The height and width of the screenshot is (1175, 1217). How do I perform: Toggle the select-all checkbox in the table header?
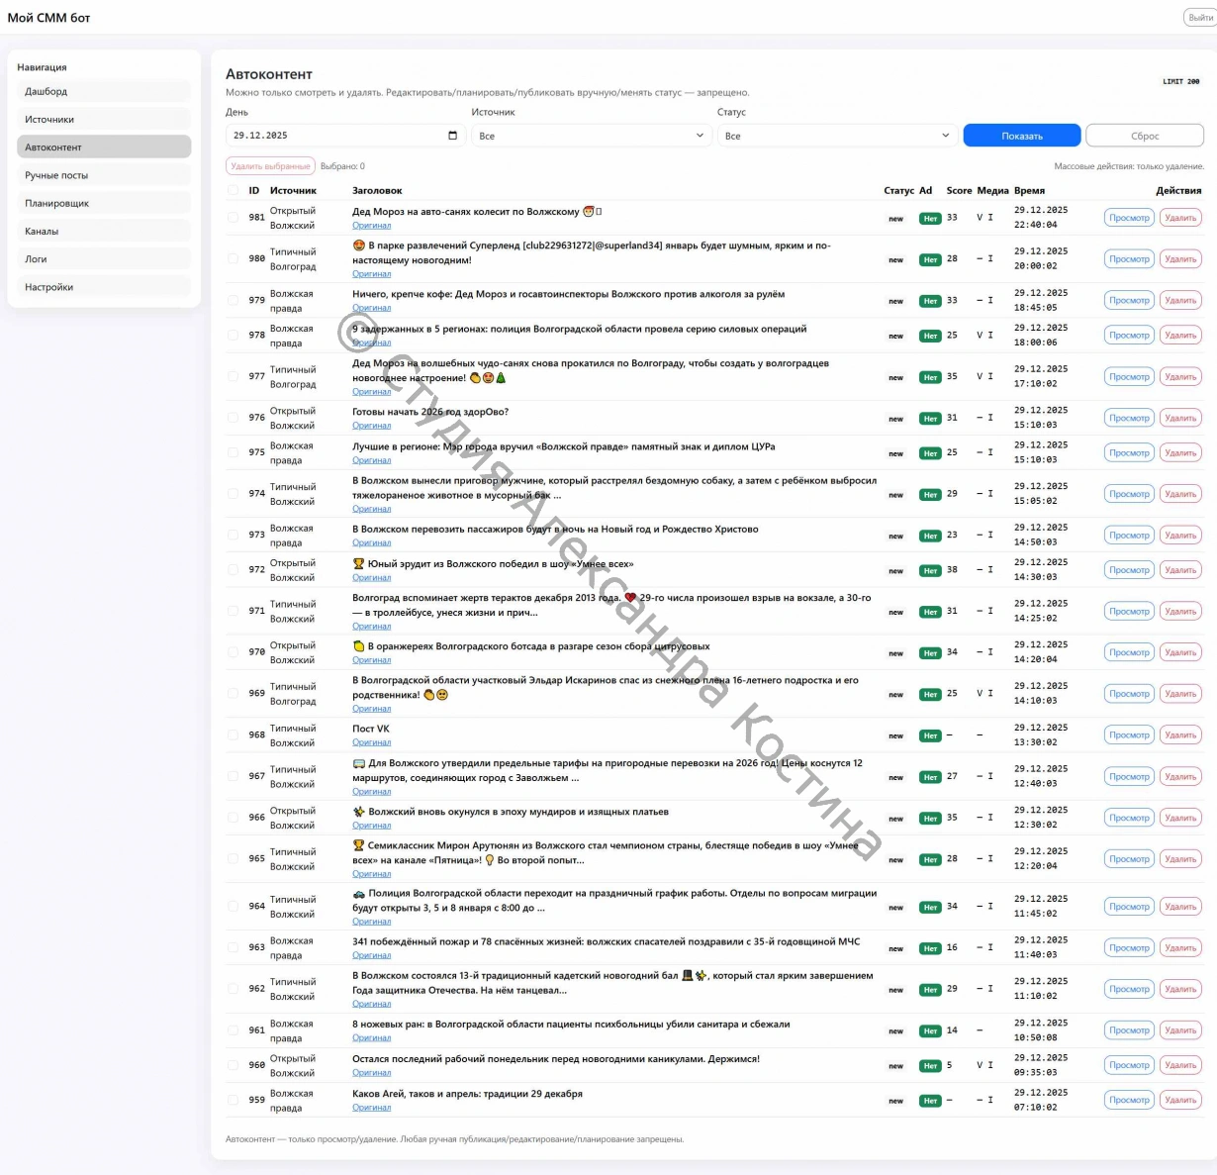(x=234, y=190)
